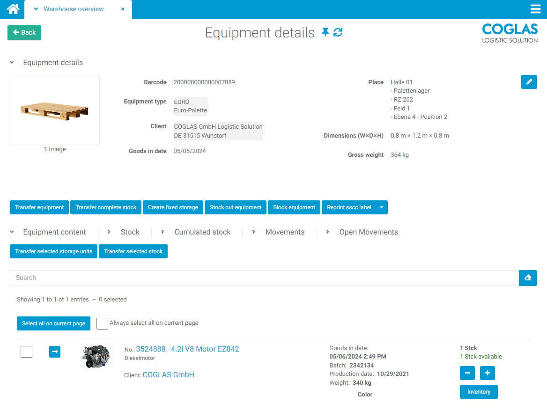Expand the Cumulated stock section

click(x=202, y=232)
